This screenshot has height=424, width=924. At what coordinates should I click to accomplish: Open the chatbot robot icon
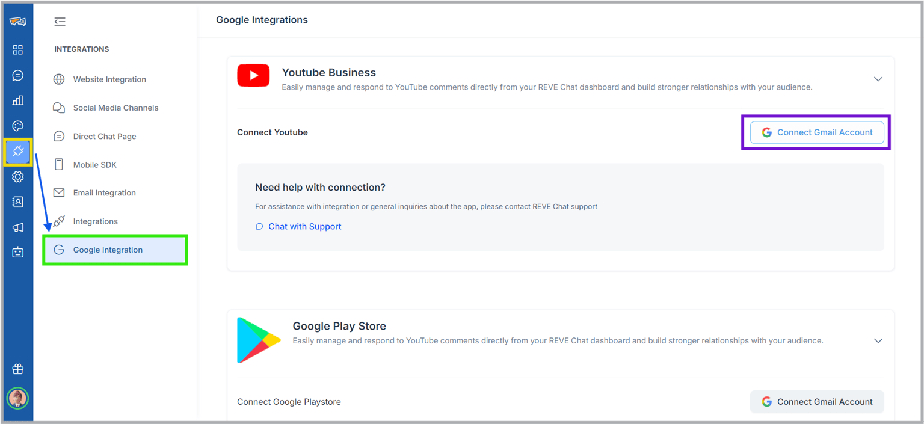(x=17, y=253)
